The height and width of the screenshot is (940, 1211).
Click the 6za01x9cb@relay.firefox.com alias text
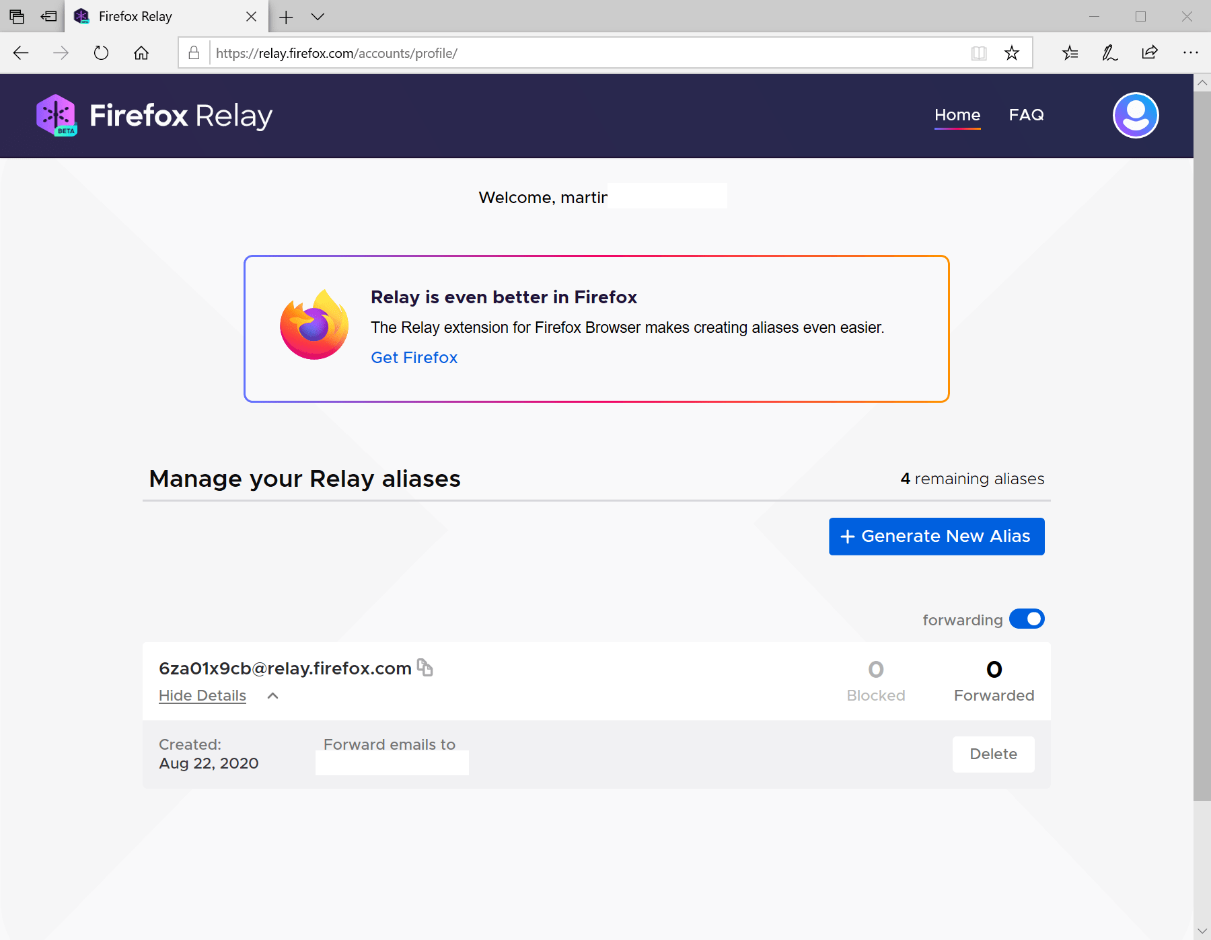tap(285, 668)
